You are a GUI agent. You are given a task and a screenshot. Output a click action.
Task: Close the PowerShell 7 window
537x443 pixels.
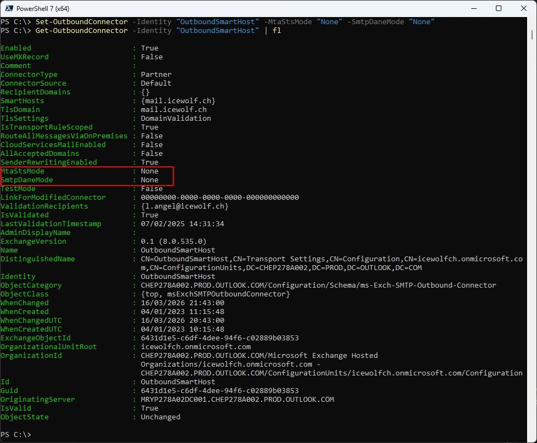tap(523, 8)
